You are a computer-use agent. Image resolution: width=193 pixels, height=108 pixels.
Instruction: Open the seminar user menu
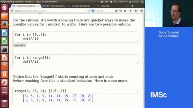[134, 2]
